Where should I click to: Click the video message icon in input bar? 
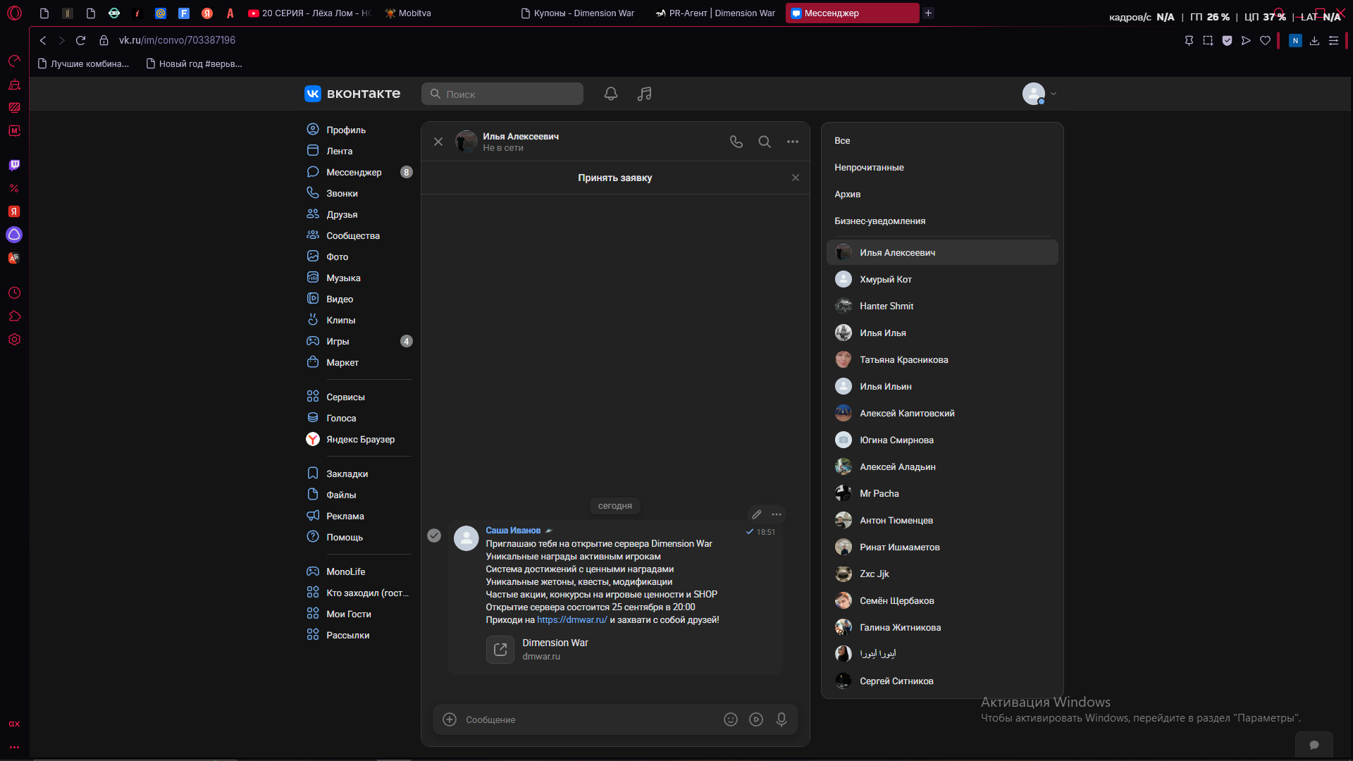pyautogui.click(x=756, y=719)
